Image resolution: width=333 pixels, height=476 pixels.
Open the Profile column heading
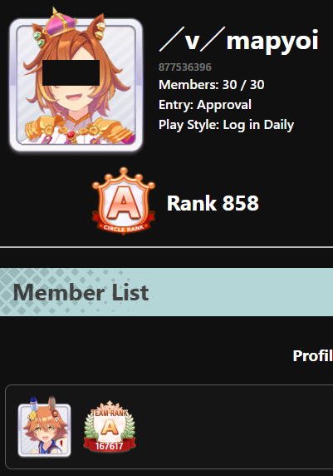[313, 355]
